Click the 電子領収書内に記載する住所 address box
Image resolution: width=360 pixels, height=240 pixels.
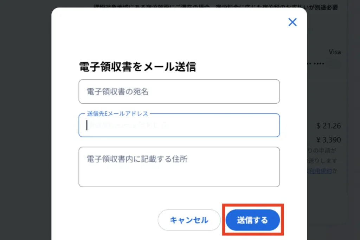coord(179,167)
